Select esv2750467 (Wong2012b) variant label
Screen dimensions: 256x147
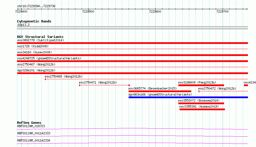[36, 64]
